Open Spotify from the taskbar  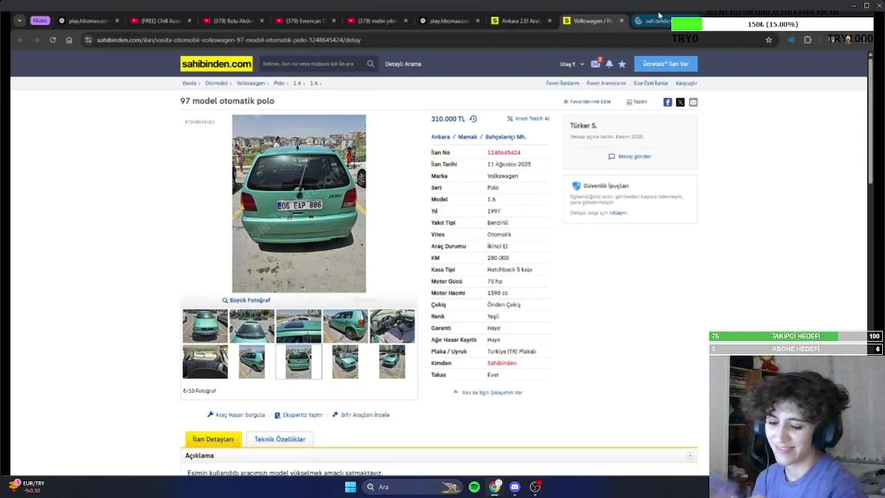pyautogui.click(x=474, y=487)
